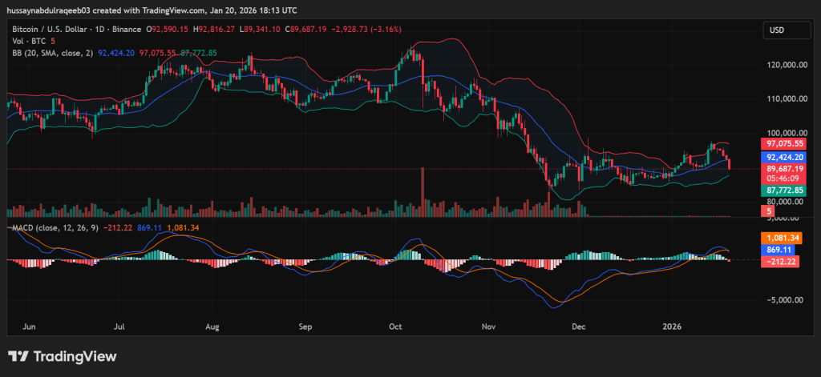Click the Oct label on the time axis

click(x=395, y=327)
